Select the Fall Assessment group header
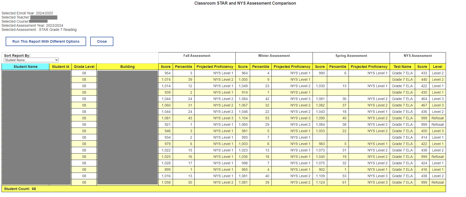The width and height of the screenshot is (466, 197). (197, 56)
